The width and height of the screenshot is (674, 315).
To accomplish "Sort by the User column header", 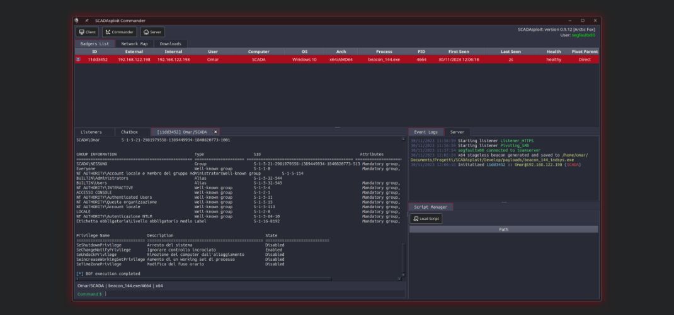I will click(213, 52).
